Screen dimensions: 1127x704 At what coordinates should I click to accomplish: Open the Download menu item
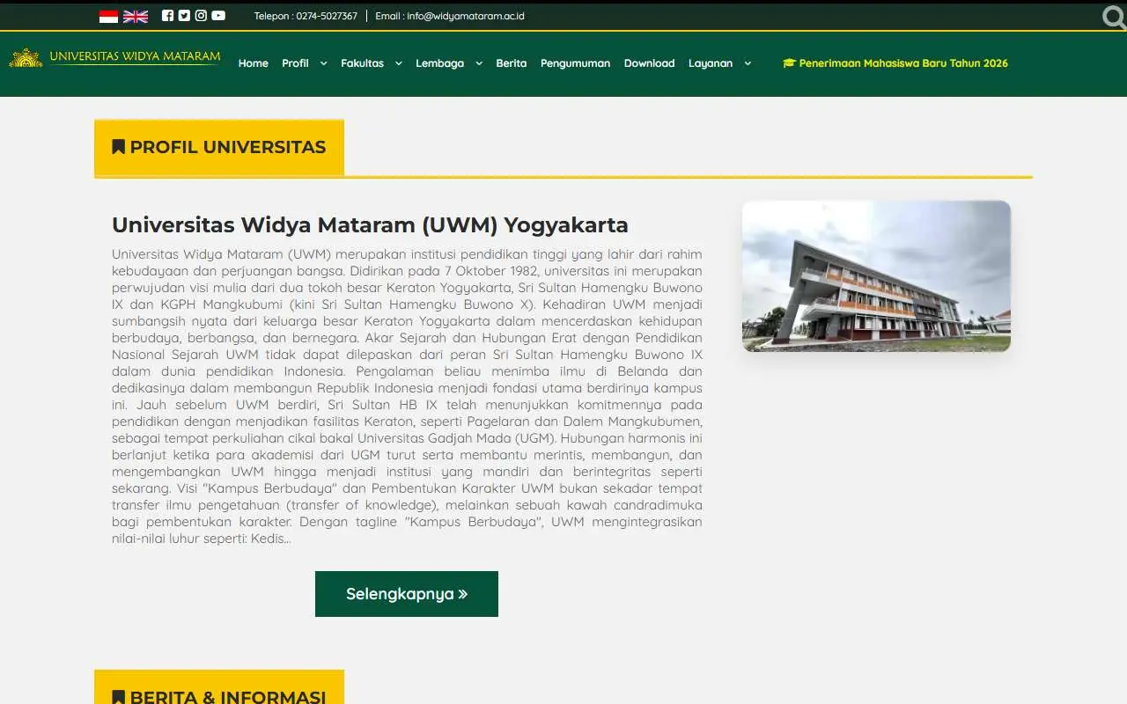(x=649, y=63)
